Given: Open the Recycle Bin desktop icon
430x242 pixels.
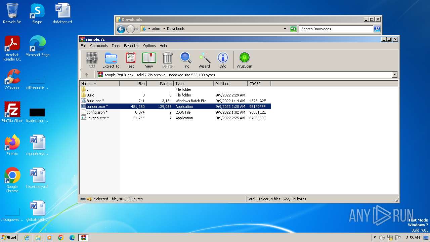Looking at the screenshot, I should click(12, 13).
